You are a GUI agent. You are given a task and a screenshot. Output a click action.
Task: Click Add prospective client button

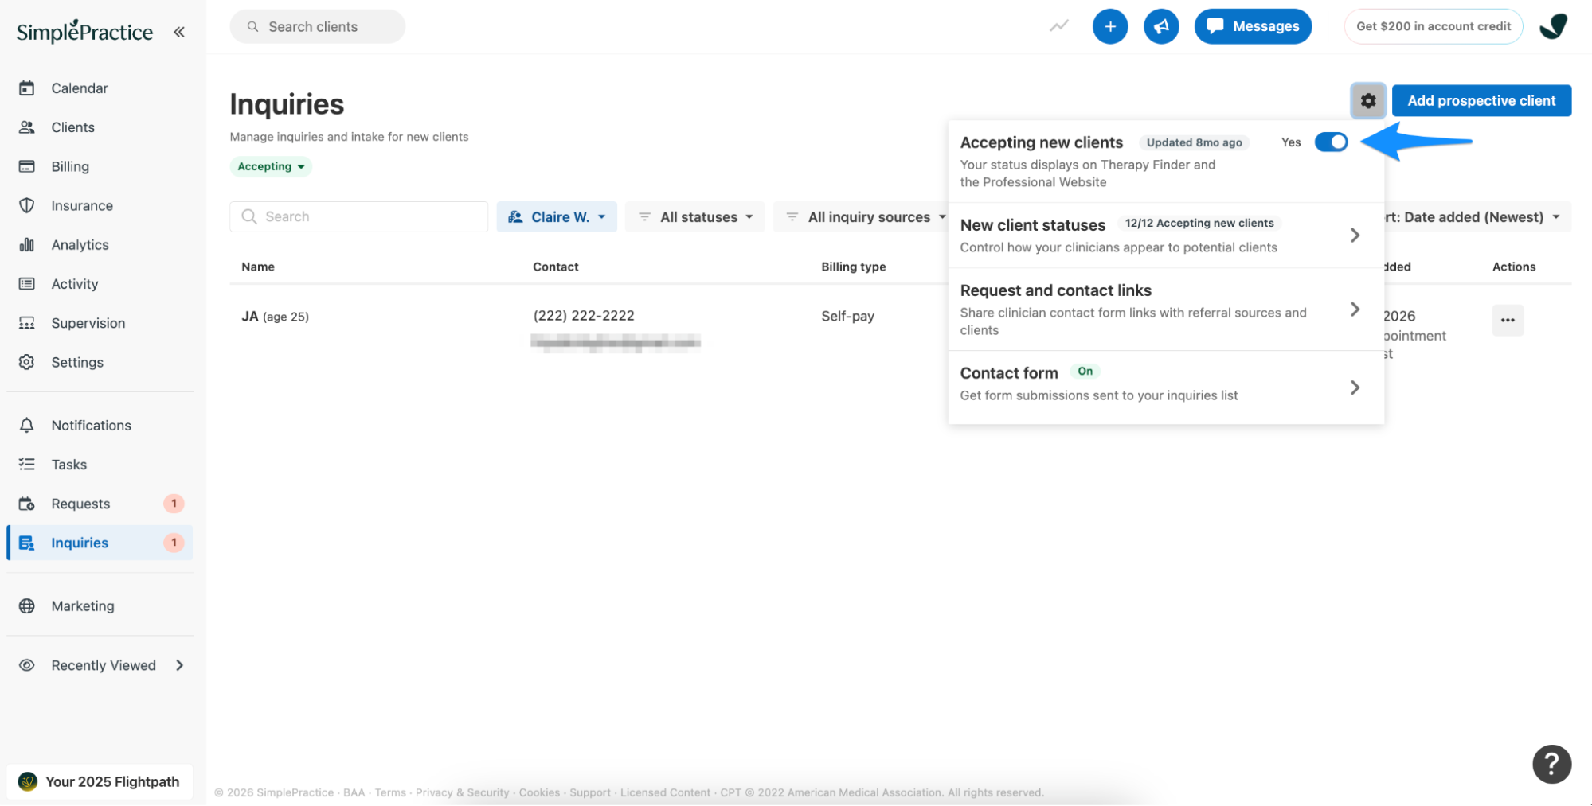tap(1481, 101)
